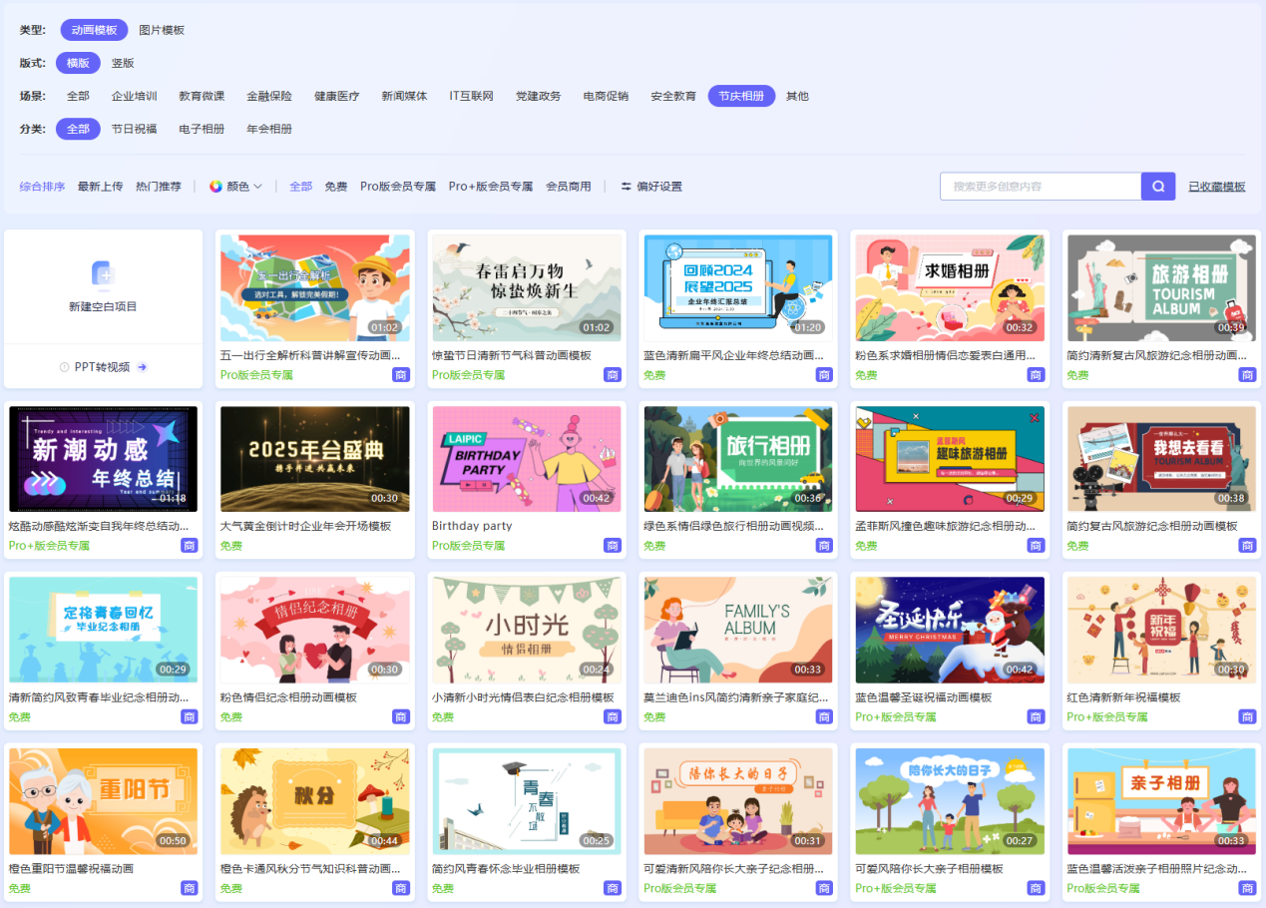Select the 企业培训 scene tab
This screenshot has height=908, width=1266.
tap(134, 96)
